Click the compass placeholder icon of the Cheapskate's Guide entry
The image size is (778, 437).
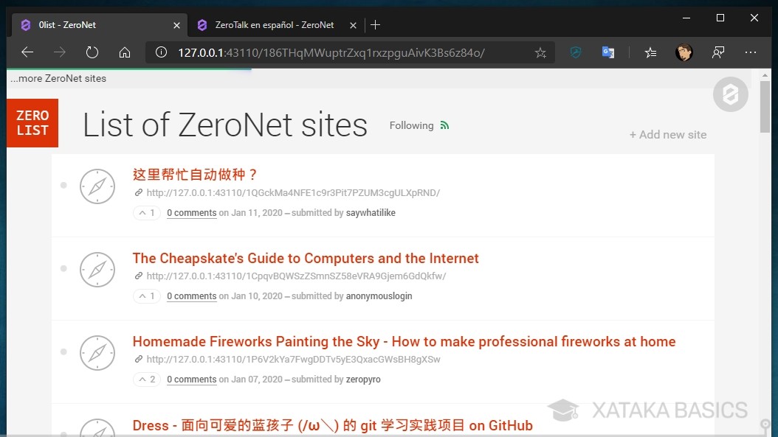(x=97, y=270)
